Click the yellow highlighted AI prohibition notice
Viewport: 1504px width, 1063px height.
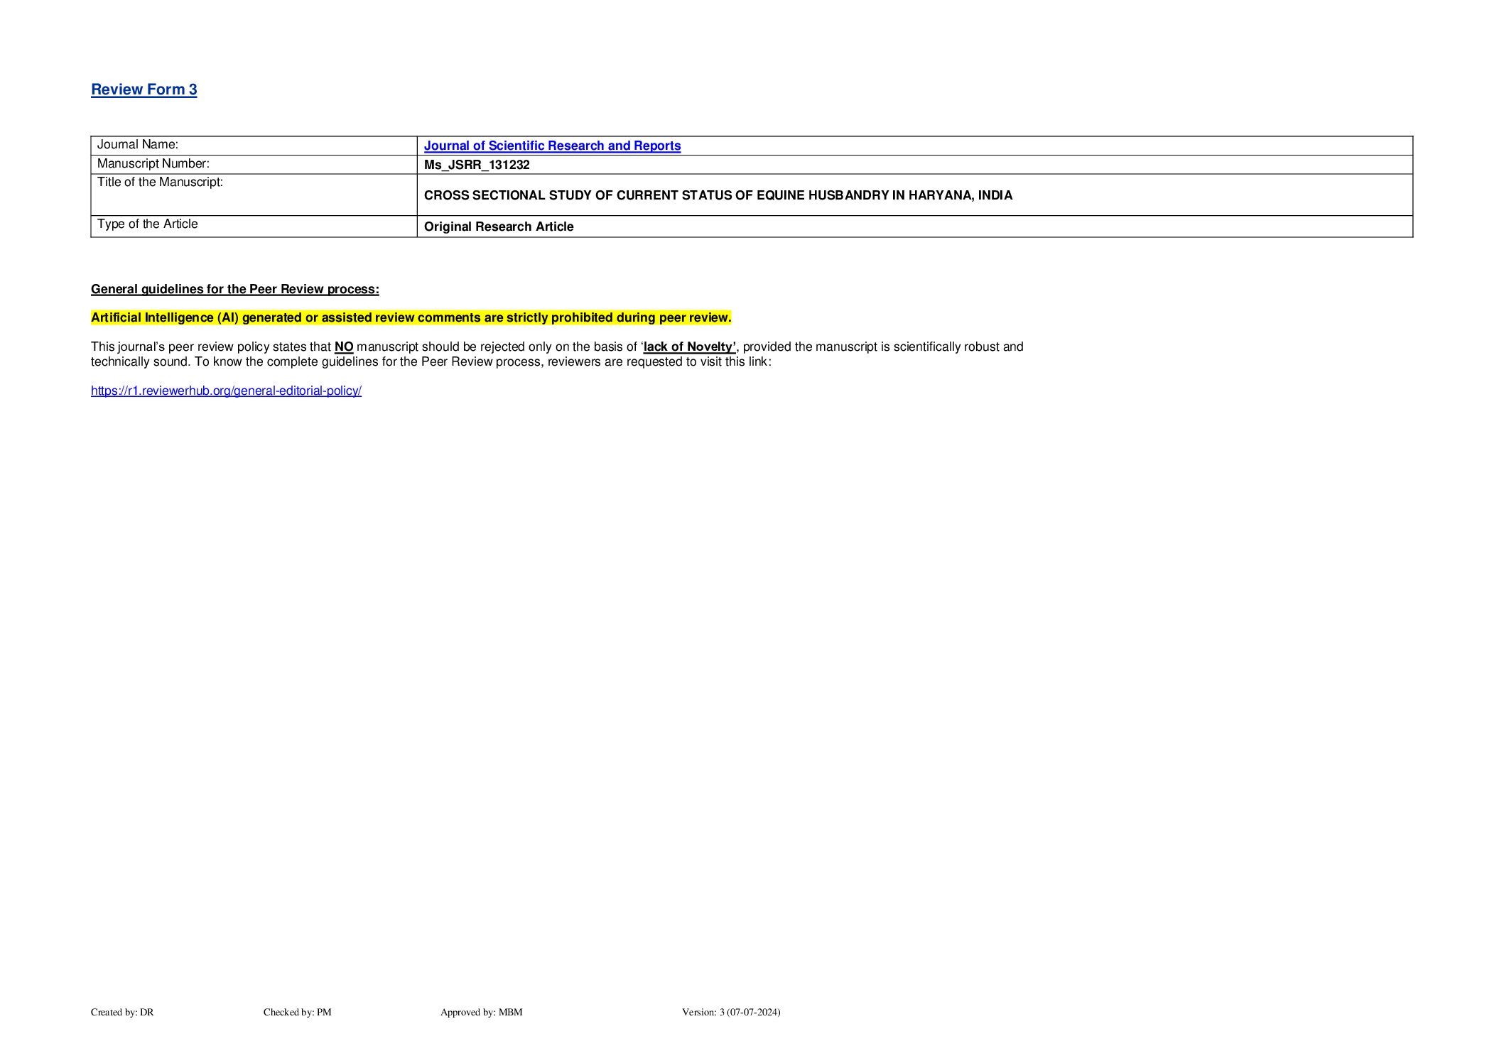pyautogui.click(x=411, y=317)
